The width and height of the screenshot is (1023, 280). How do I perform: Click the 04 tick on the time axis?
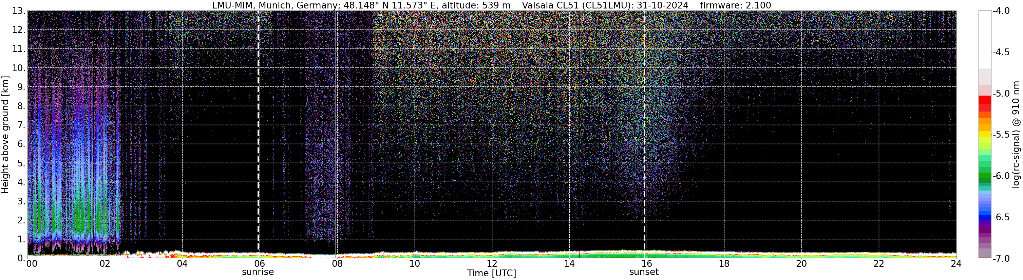182,264
